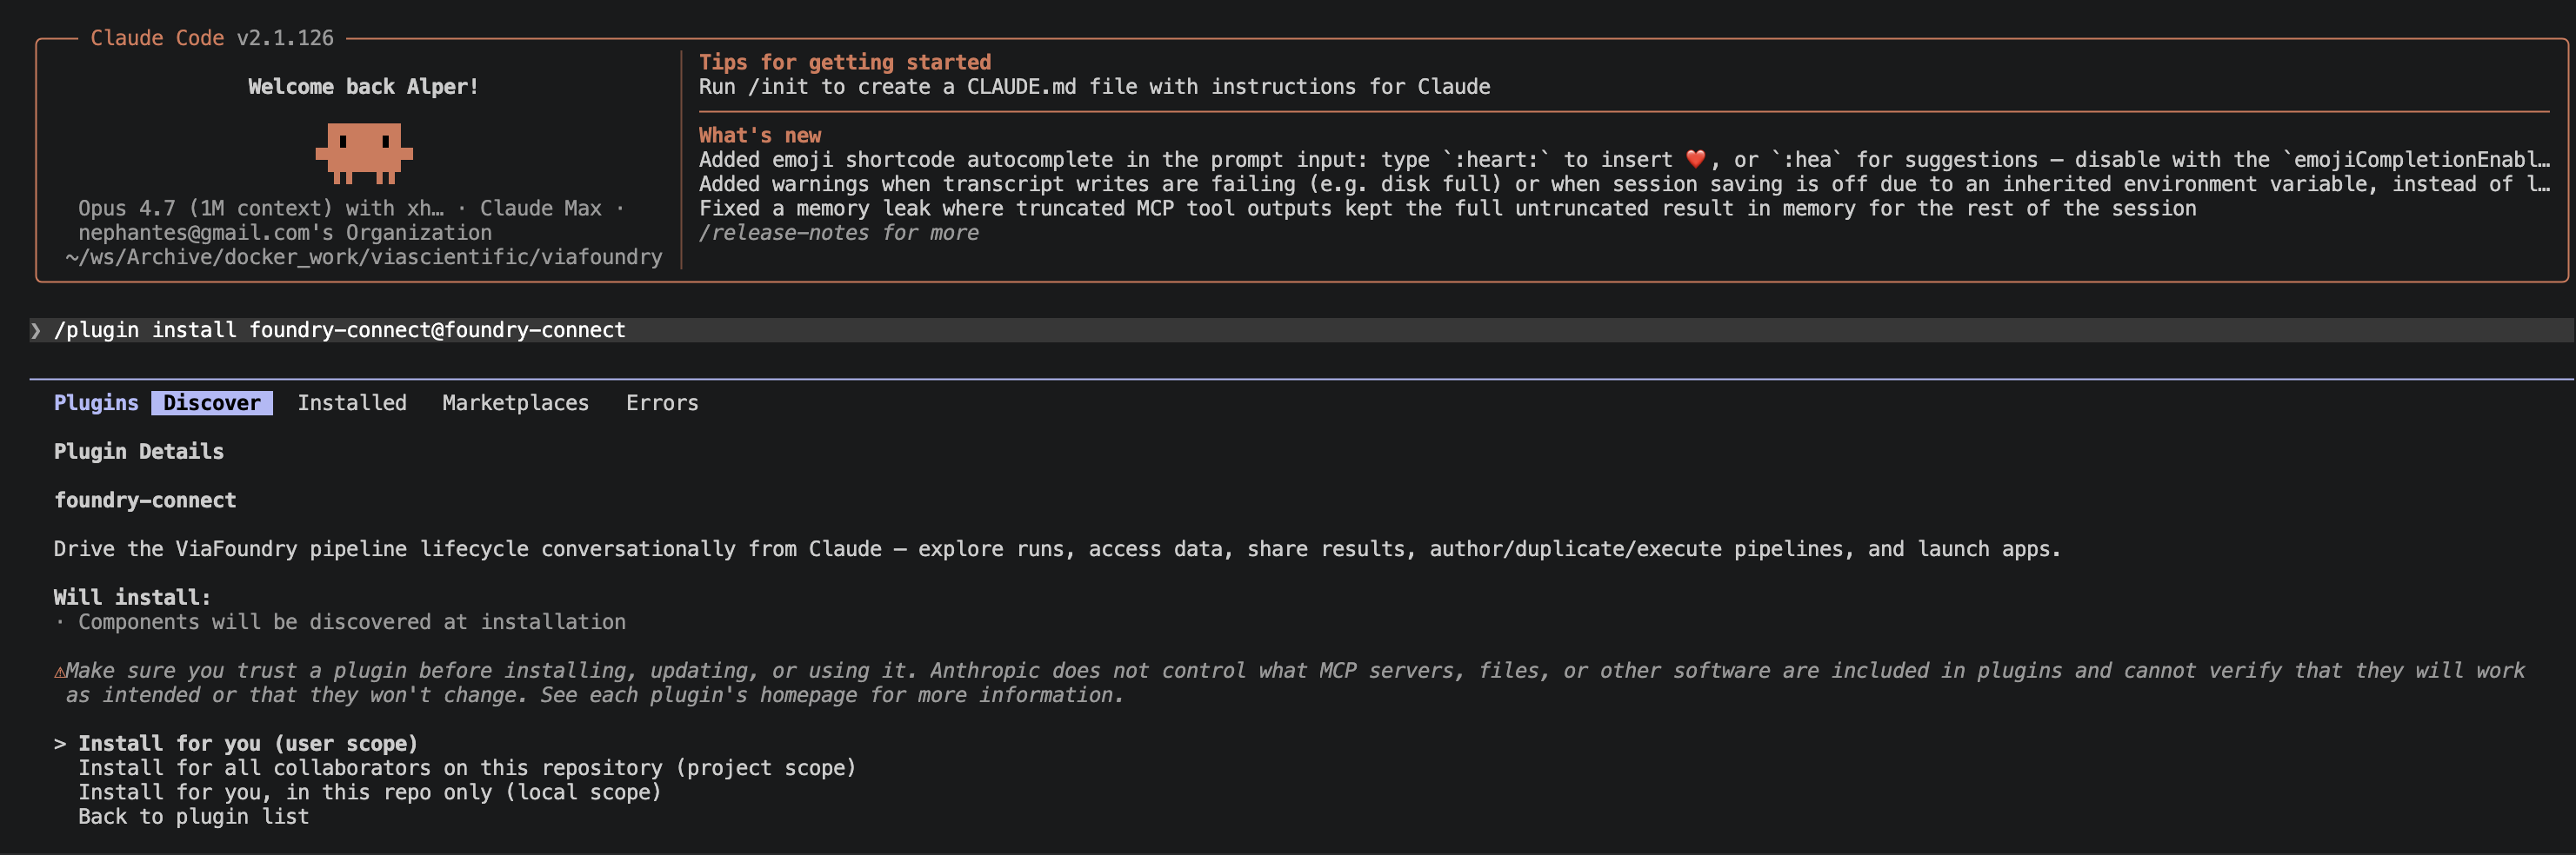Choose Install for you, local scope option
Image resolution: width=2576 pixels, height=855 pixels.
(x=370, y=792)
